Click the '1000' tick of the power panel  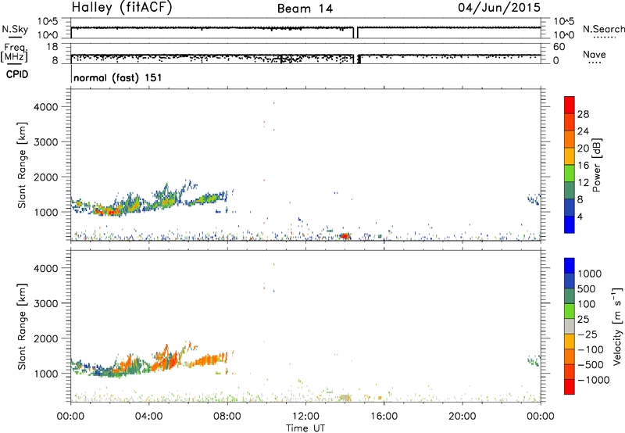[45, 212]
